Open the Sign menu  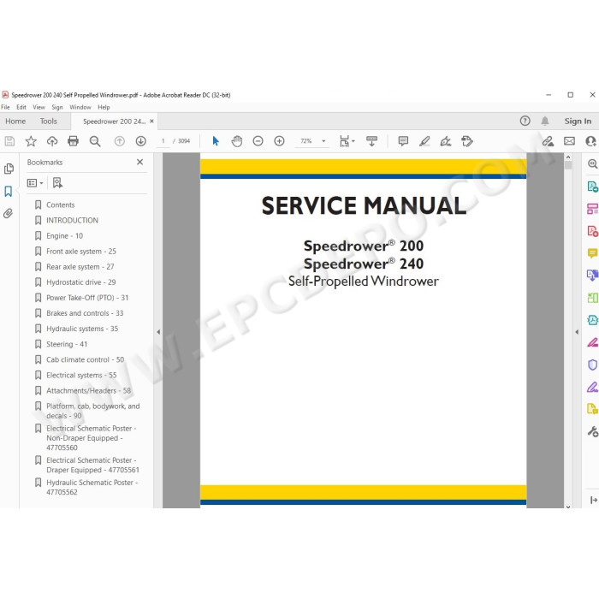(x=57, y=107)
